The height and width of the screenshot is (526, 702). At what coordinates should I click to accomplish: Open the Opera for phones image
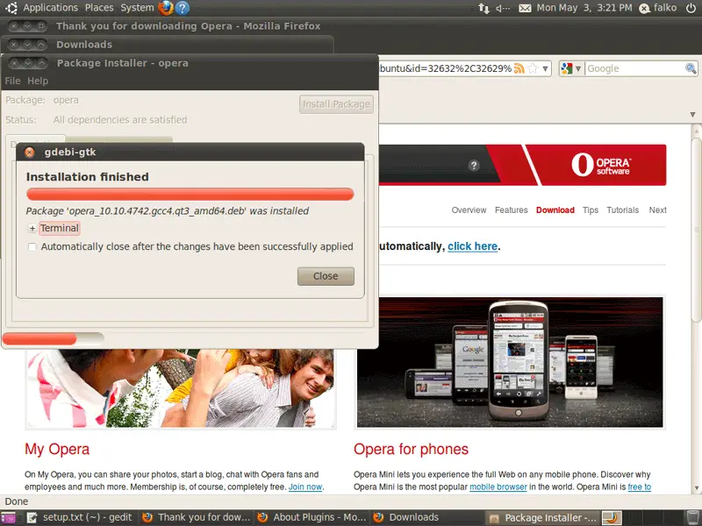[x=510, y=362]
